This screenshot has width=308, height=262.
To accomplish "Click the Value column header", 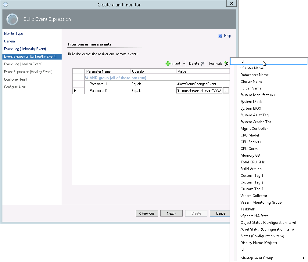I will click(203, 71).
